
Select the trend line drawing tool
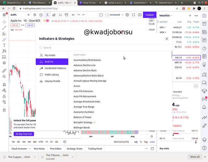pos(4,28)
